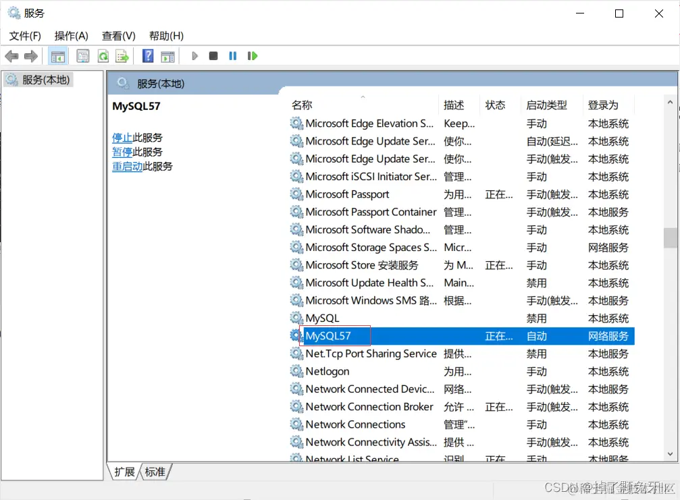The image size is (680, 500).
Task: Select the Microsoft Update Health S... service
Action: [x=369, y=283]
